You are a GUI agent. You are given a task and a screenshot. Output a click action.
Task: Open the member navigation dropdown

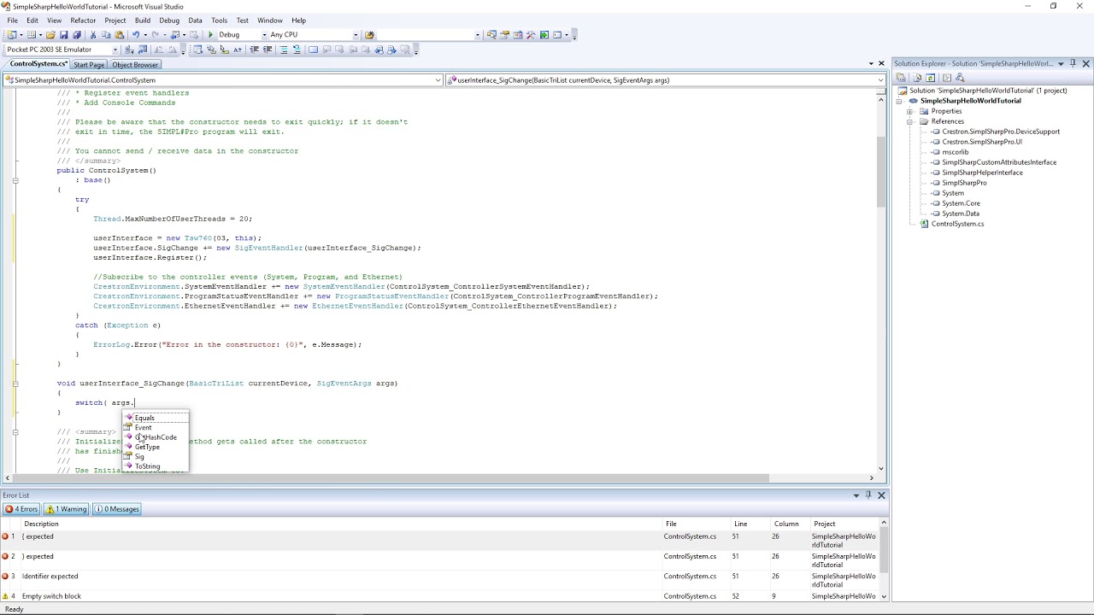[x=880, y=80]
